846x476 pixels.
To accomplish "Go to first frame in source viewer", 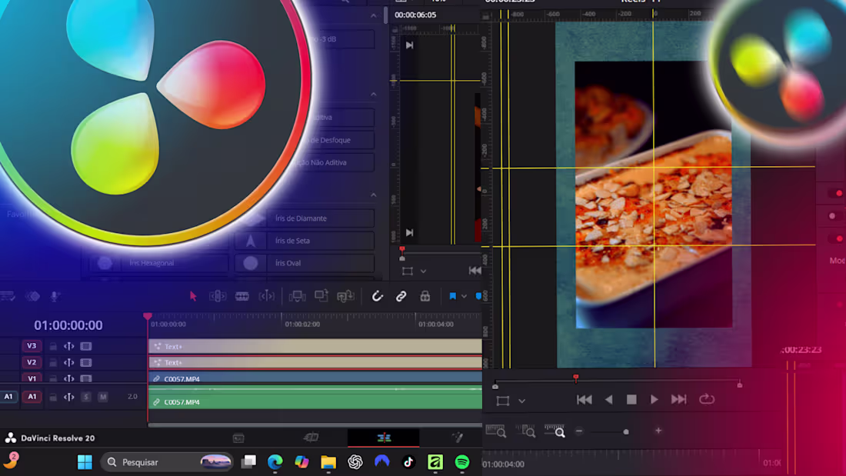I will pos(475,271).
